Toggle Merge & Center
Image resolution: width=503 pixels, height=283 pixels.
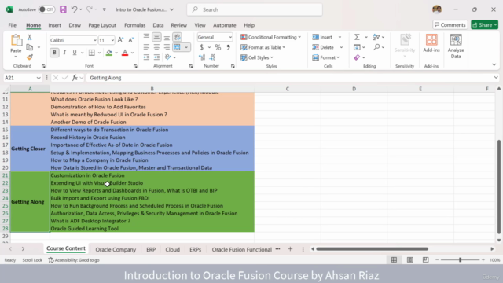coord(177,47)
